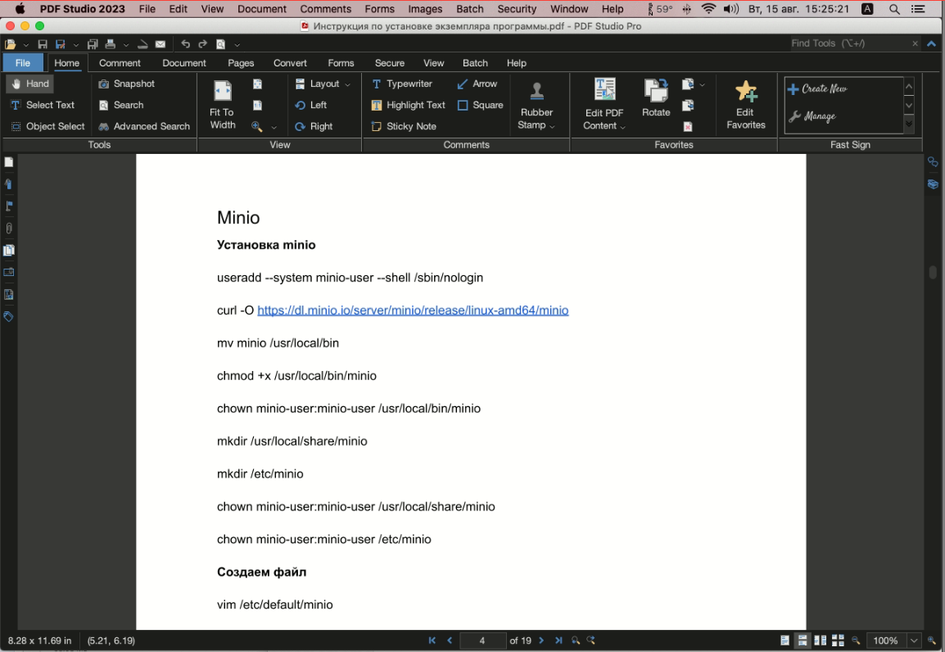Image resolution: width=945 pixels, height=652 pixels.
Task: Expand the Open file dropdown arrow
Action: [26, 44]
